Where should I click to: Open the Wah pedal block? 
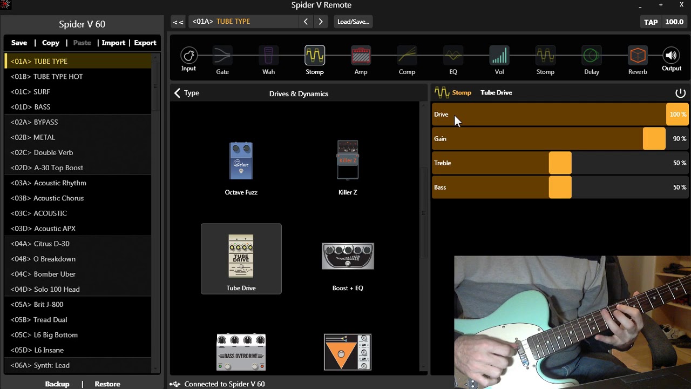pos(268,61)
